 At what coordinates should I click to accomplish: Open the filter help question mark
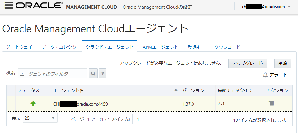(103, 74)
